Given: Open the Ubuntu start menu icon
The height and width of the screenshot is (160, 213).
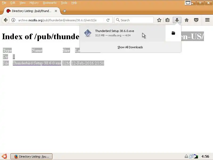Looking at the screenshot, I should pos(5,156).
